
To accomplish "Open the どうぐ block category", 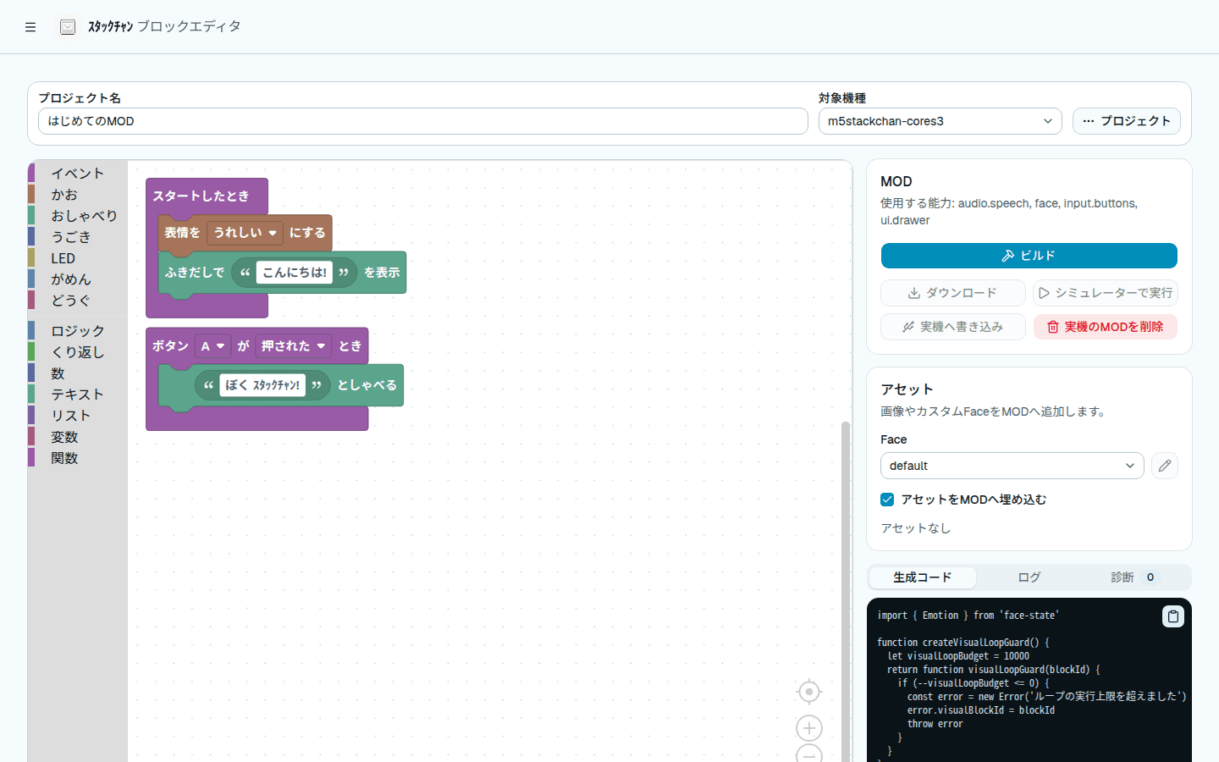I will coord(77,301).
